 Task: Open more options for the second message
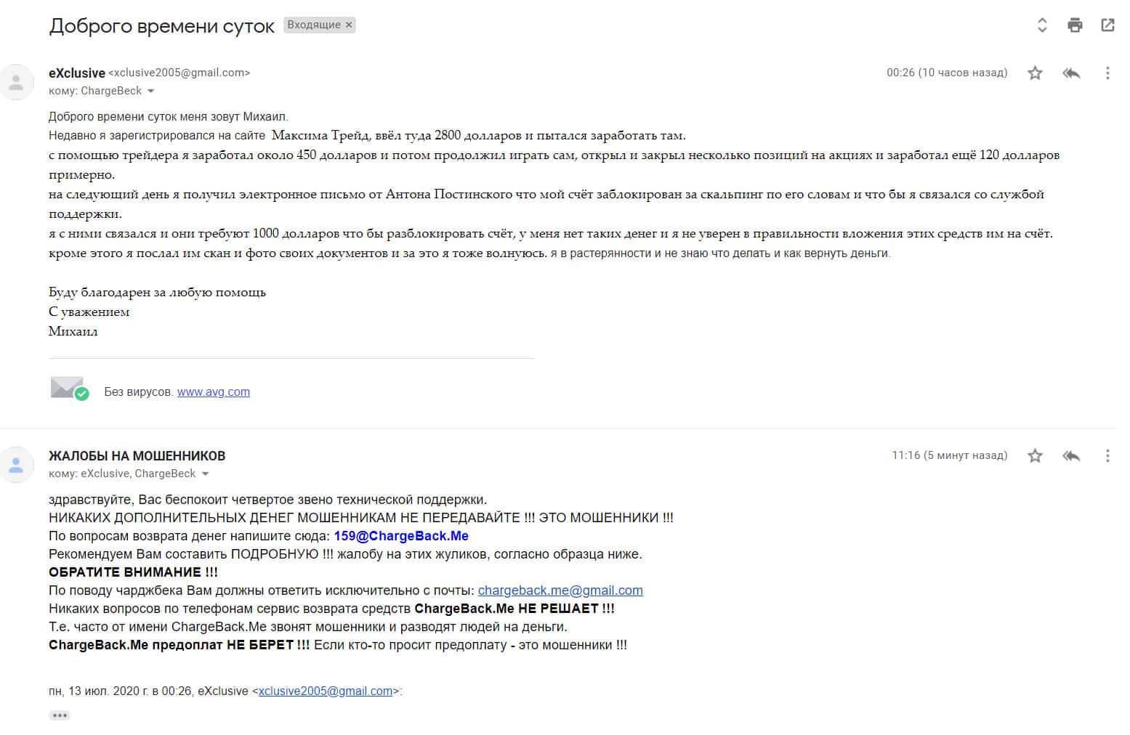click(1107, 455)
